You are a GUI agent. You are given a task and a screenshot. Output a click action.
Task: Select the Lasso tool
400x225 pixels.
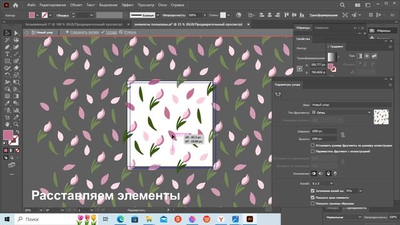pyautogui.click(x=16, y=40)
